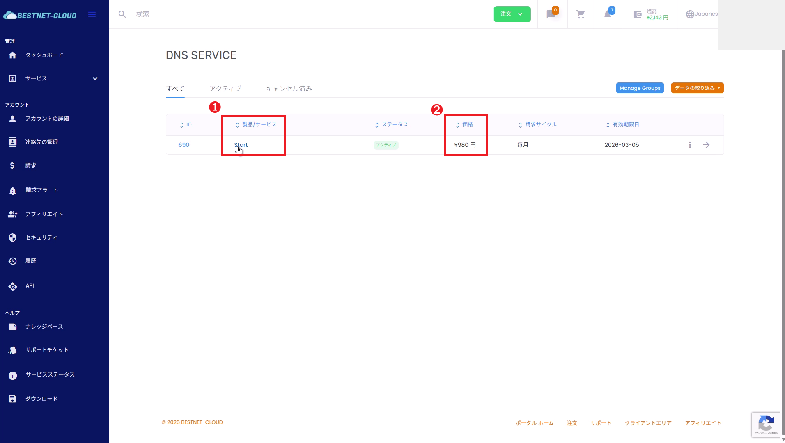
Task: Sort by 有効期限日 column header
Action: [625, 124]
